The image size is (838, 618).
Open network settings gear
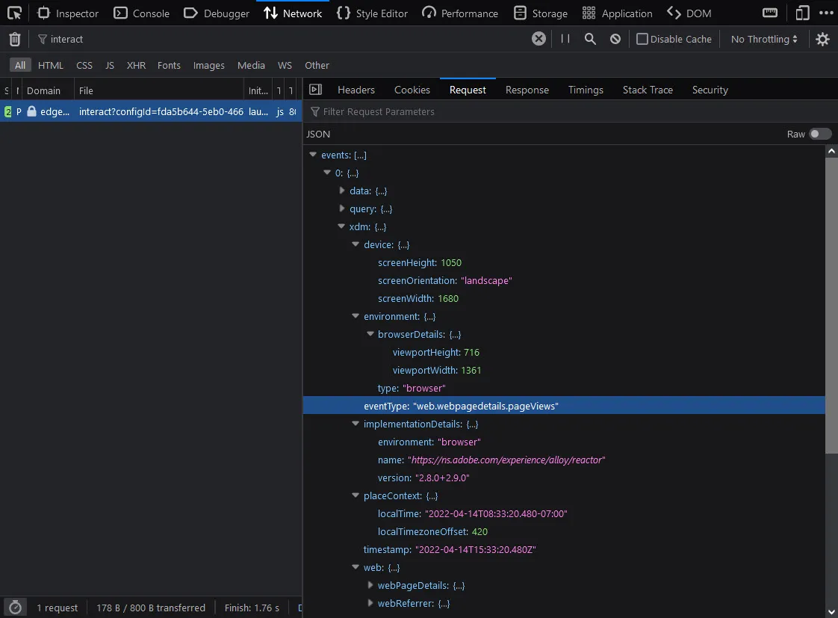click(822, 39)
